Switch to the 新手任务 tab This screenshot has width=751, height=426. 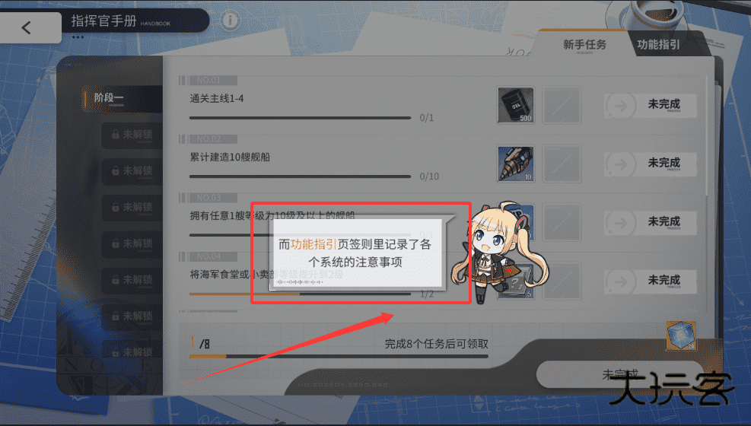[x=584, y=45]
